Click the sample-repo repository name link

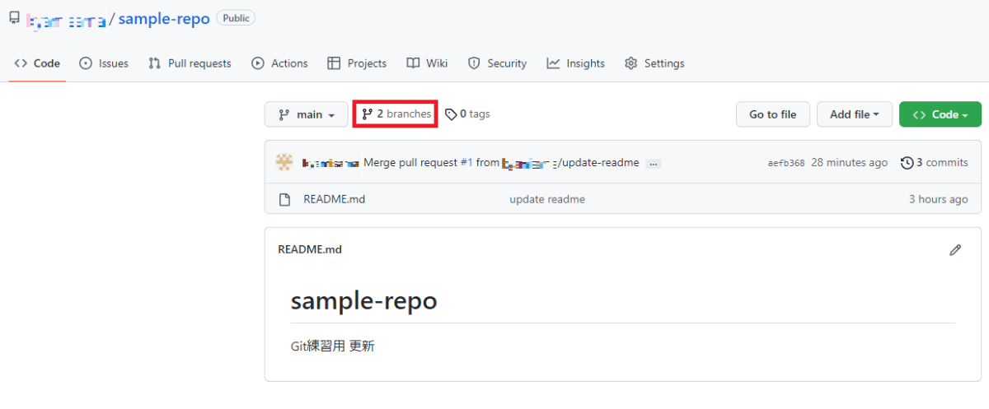(x=164, y=19)
